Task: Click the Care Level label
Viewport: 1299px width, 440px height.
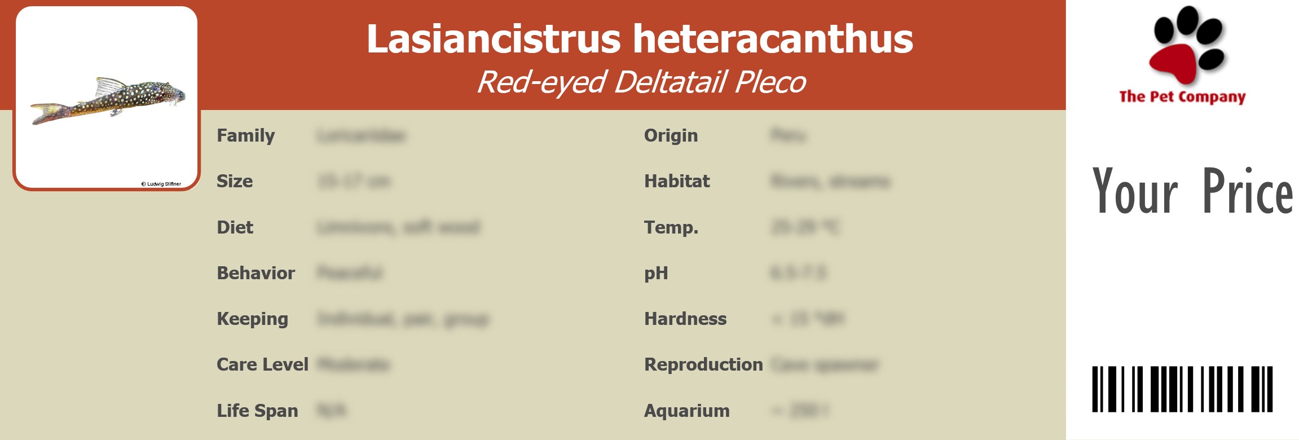Action: point(262,364)
